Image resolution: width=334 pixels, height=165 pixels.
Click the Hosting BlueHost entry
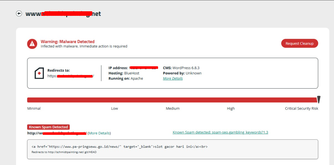[124, 73]
